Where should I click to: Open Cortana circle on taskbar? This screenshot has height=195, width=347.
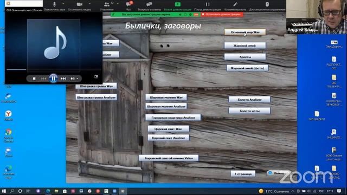click(x=20, y=191)
